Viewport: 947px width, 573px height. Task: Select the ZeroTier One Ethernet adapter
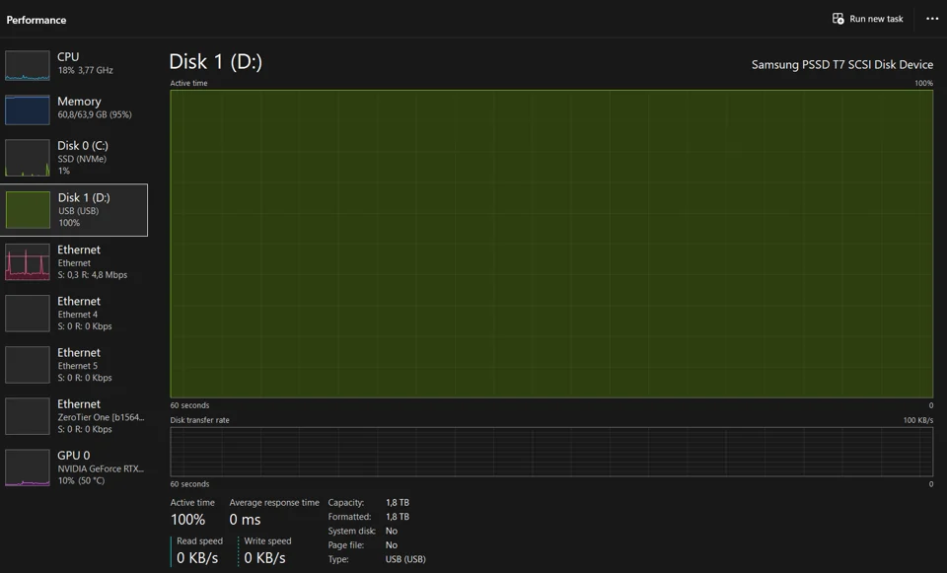[x=74, y=415]
